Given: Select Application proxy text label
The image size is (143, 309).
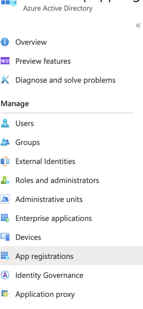Looking at the screenshot, I should pyautogui.click(x=45, y=295).
